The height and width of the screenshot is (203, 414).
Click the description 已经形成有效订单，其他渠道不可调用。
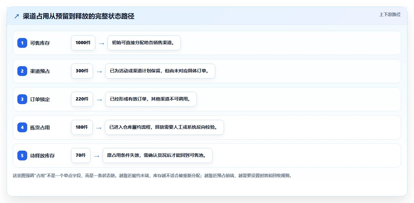151,99
